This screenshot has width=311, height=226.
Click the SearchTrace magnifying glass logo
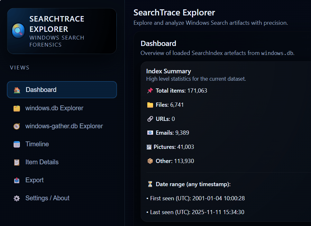coord(18,31)
